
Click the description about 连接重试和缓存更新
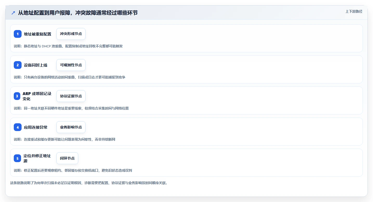coord(64,139)
